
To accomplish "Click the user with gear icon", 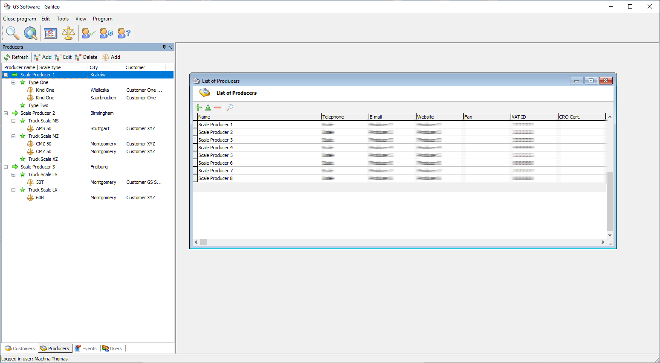I will click(106, 33).
